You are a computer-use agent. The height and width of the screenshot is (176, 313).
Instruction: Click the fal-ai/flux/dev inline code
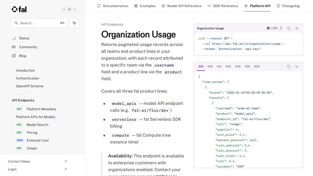click(x=150, y=110)
